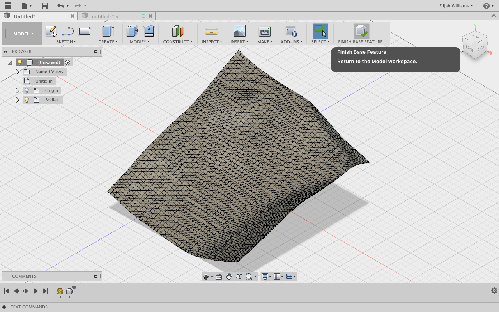This screenshot has width=499, height=312.
Task: Activate the Orbit navigation tool
Action: [x=206, y=277]
